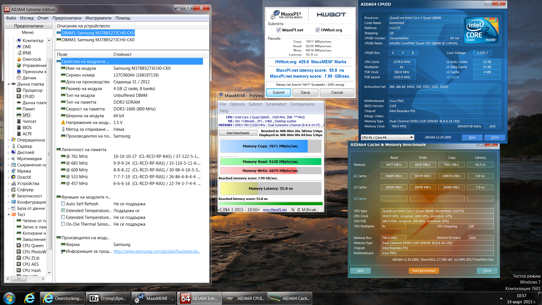This screenshot has width=542, height=305.
Task: Click the Memory-Copy result bar
Action: click(x=270, y=146)
